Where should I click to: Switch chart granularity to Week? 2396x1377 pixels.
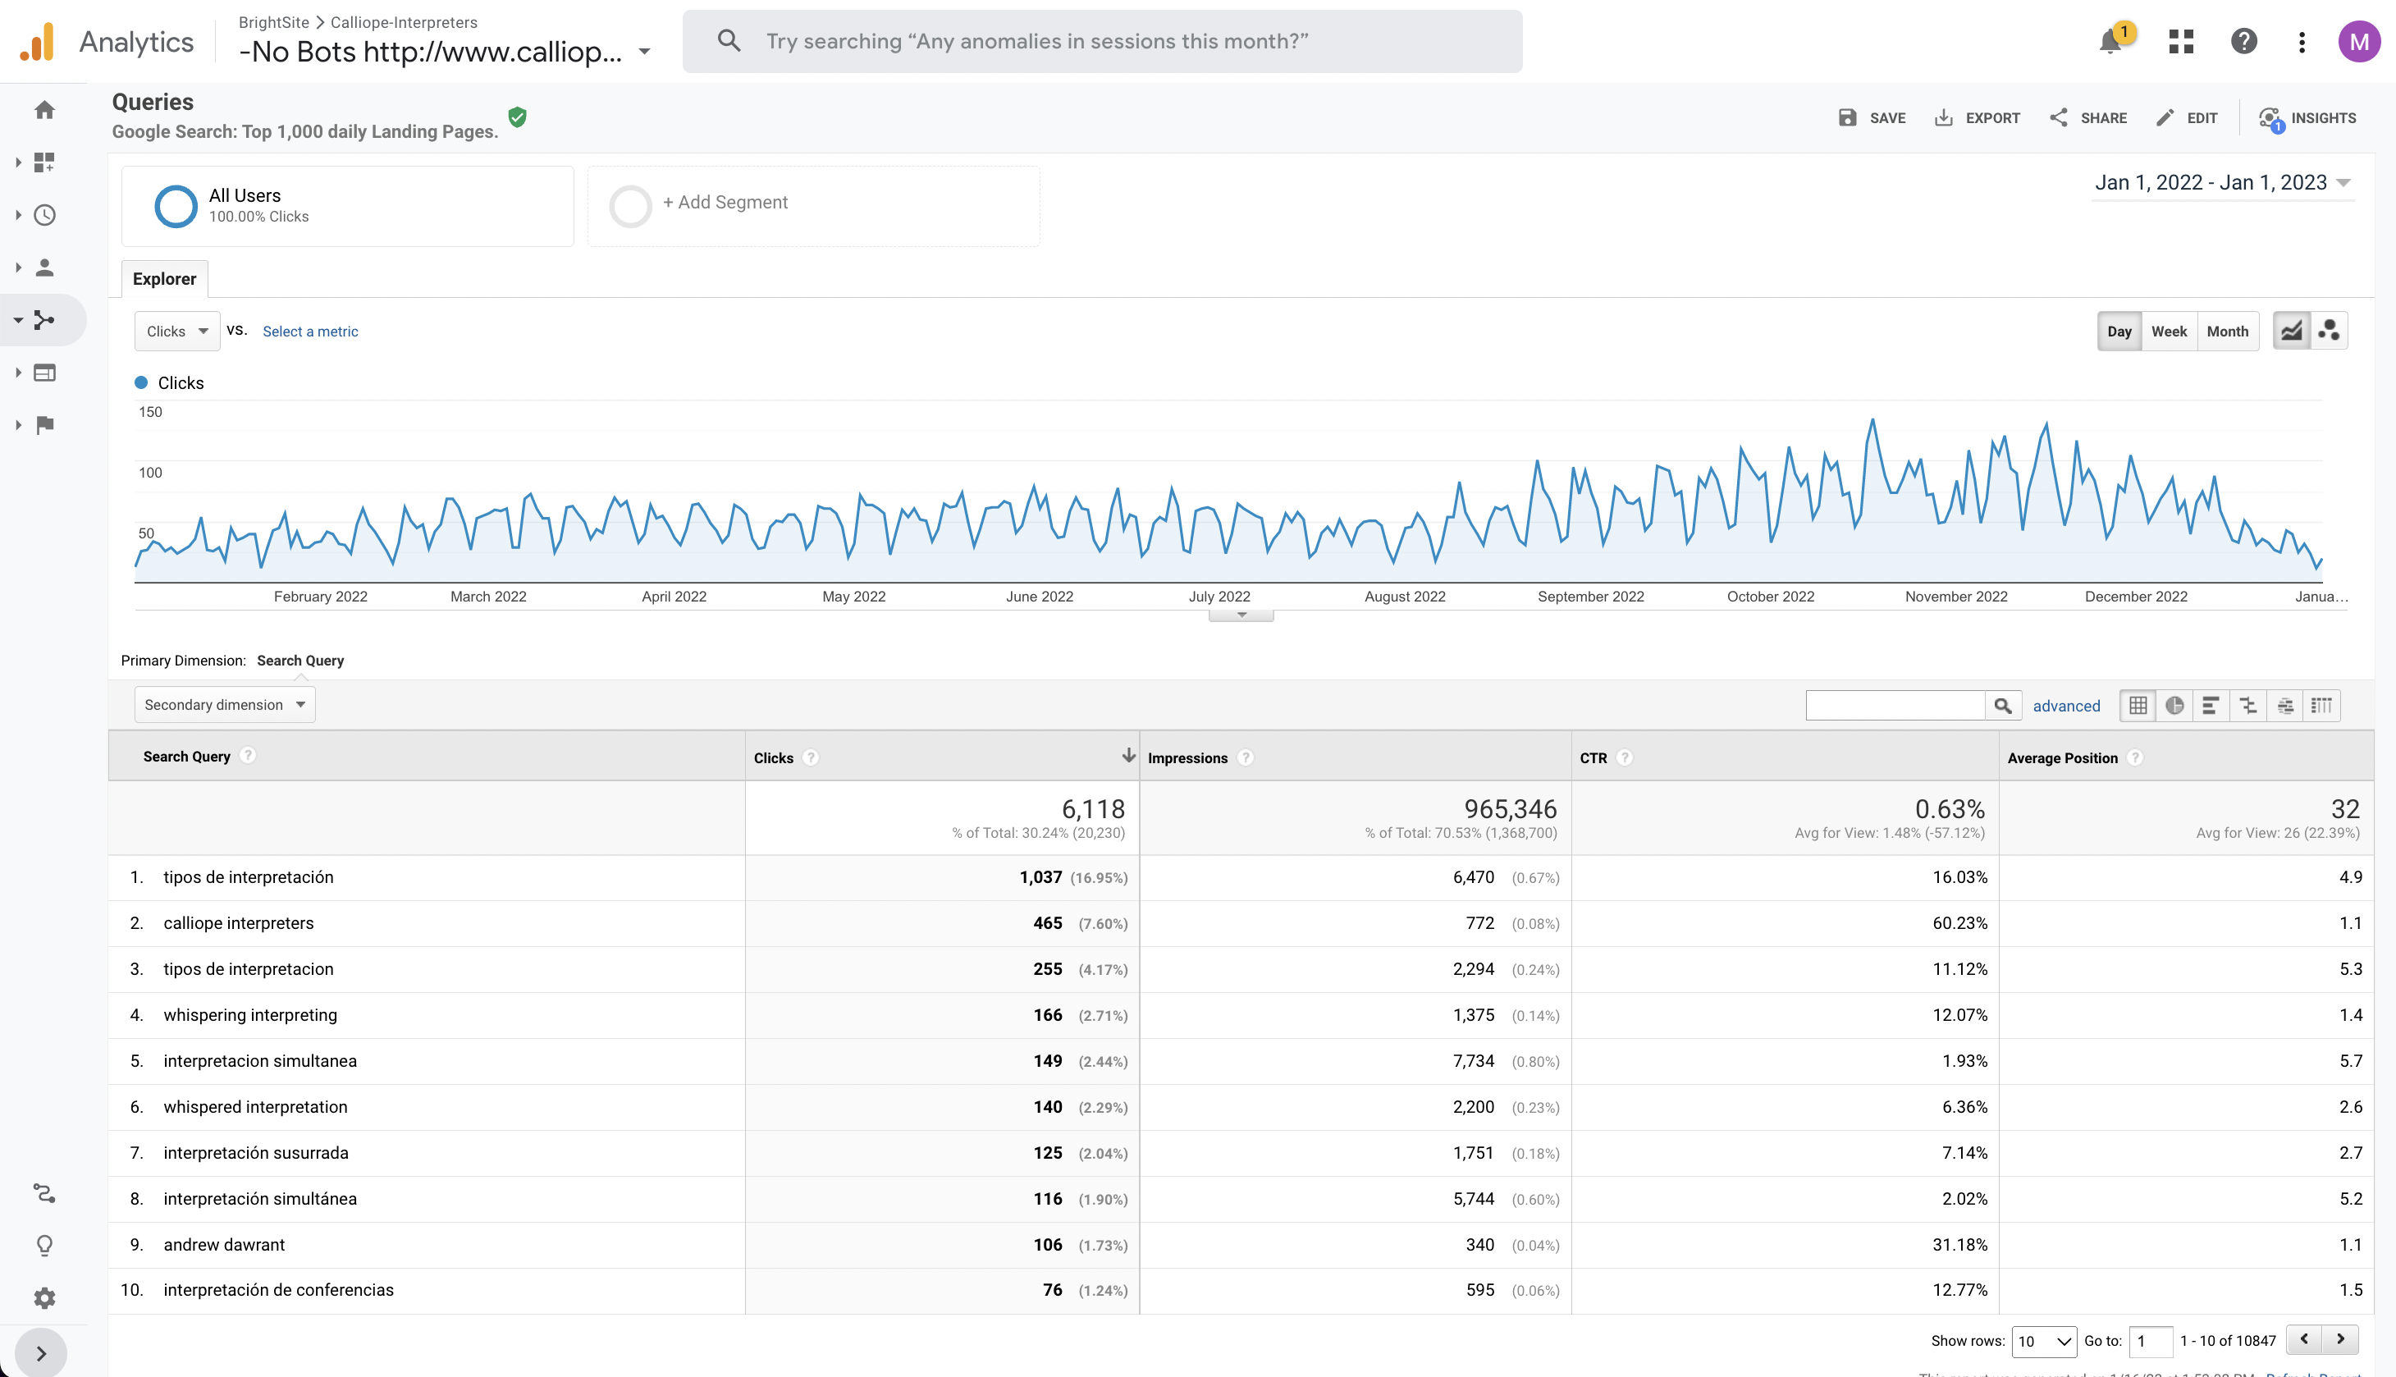[2168, 332]
